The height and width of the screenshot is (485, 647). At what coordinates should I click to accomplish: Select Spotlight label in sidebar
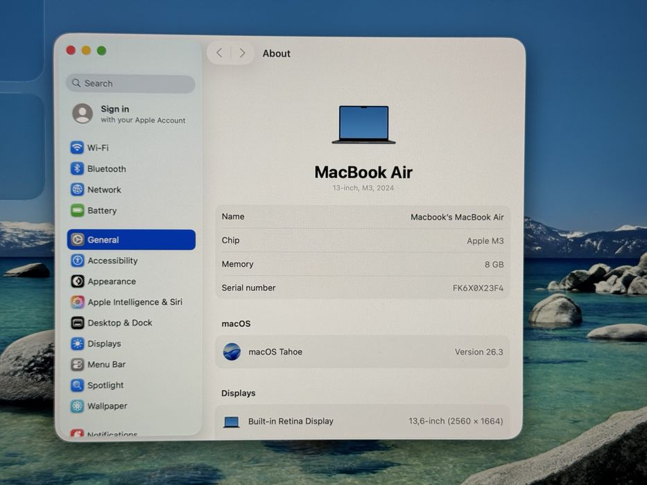click(x=105, y=385)
